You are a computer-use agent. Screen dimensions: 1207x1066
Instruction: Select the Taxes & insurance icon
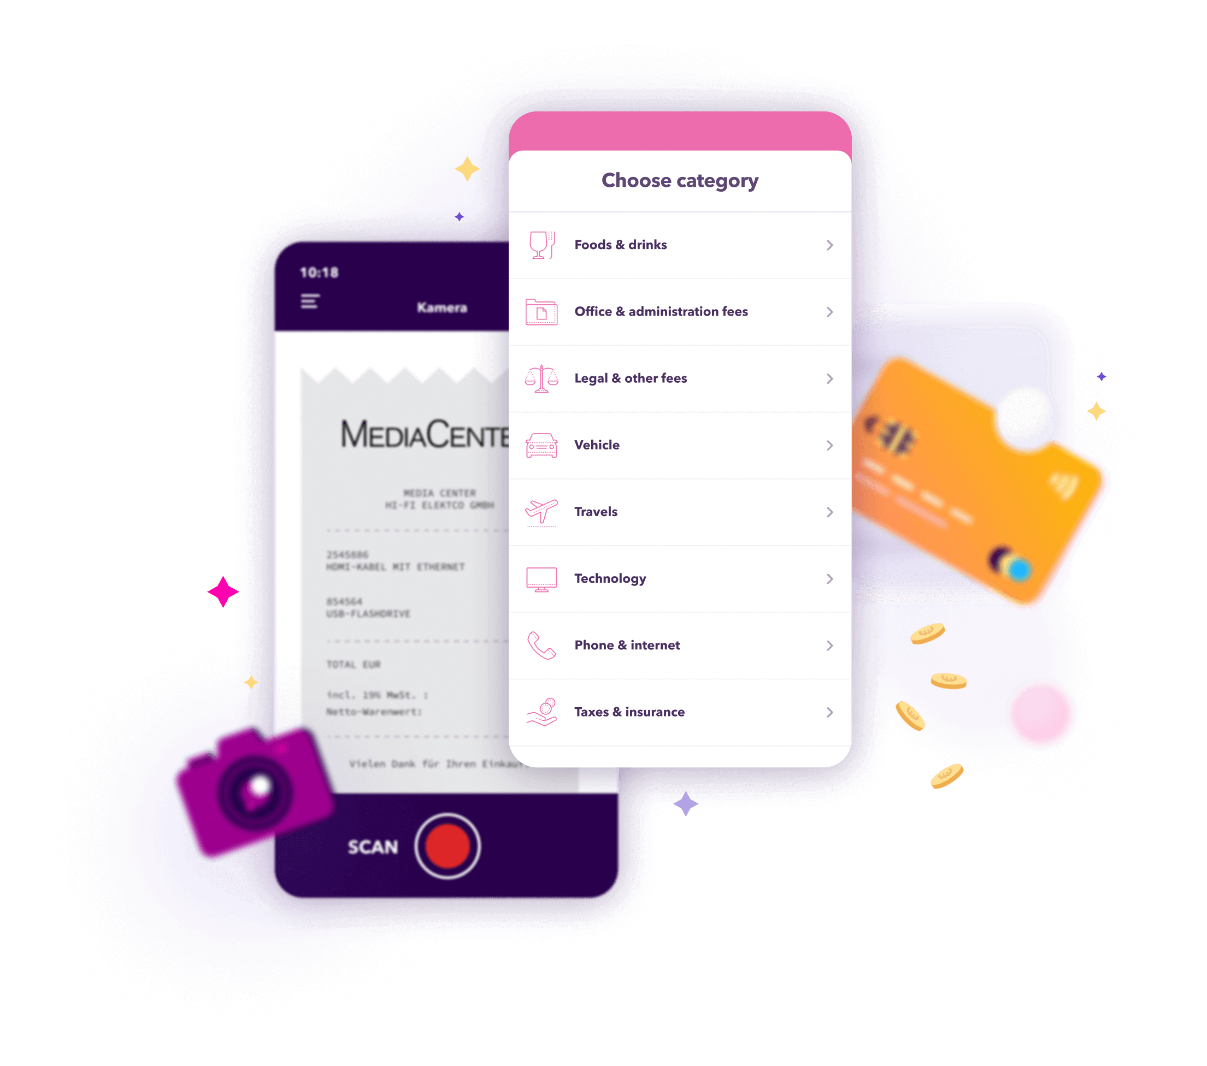click(x=544, y=711)
